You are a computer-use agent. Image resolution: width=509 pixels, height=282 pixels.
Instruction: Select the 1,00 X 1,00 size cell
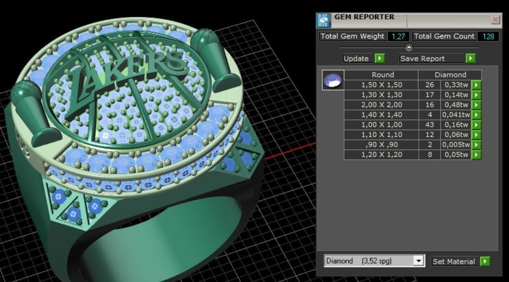tap(381, 125)
